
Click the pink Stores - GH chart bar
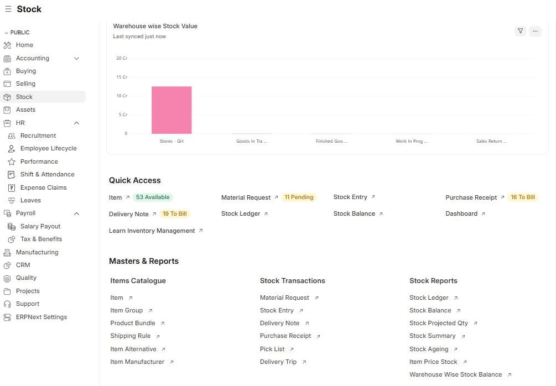(171, 109)
